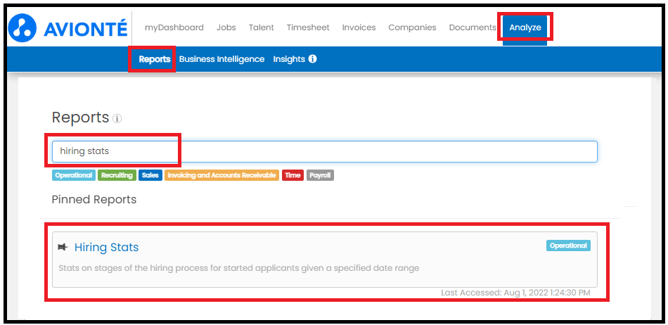Toggle the red Time filter tag
This screenshot has height=325, width=668.
[293, 175]
